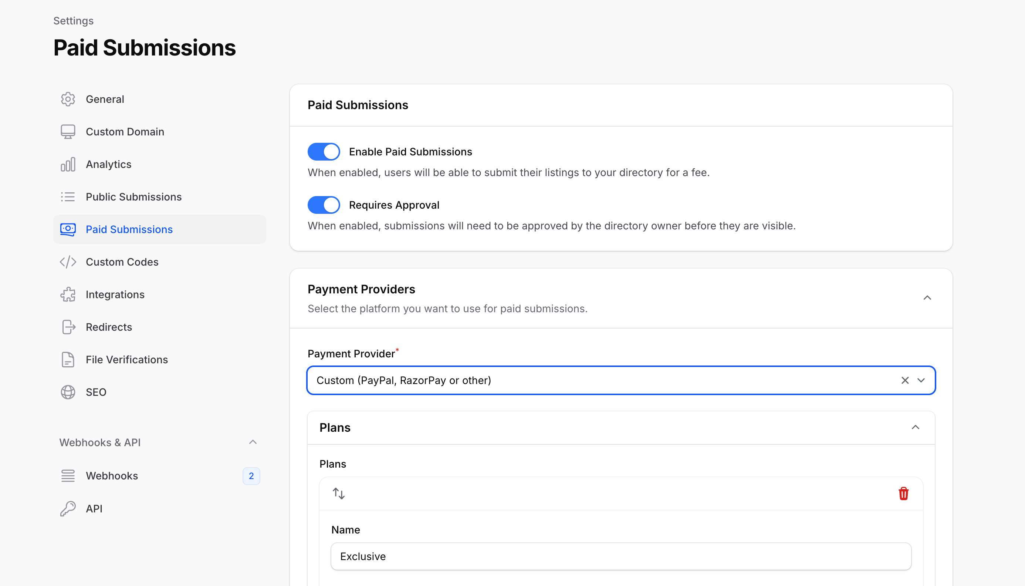Open the Redirects settings page
Viewport: 1025px width, 586px height.
click(109, 327)
